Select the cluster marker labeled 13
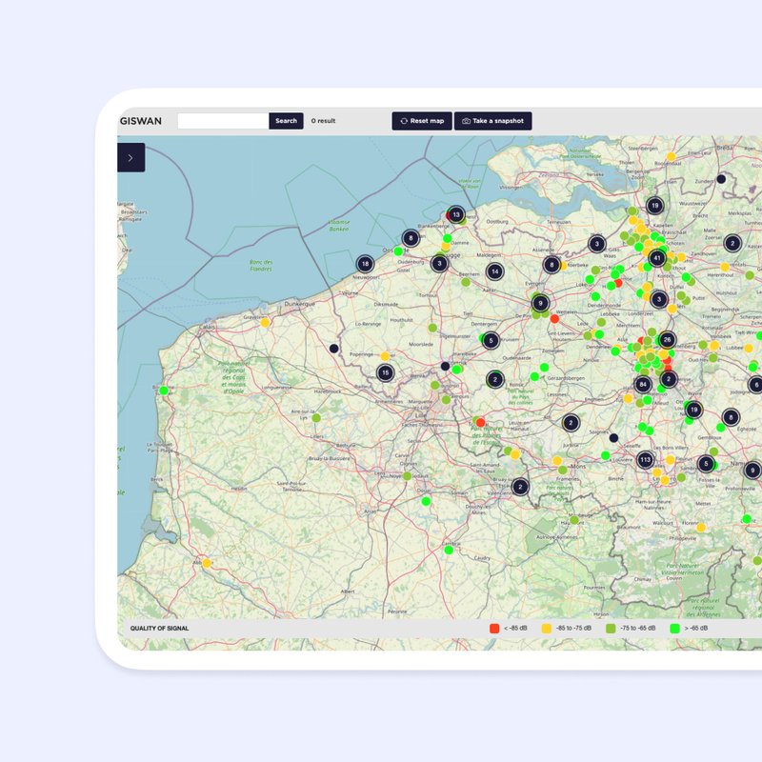 pos(456,215)
